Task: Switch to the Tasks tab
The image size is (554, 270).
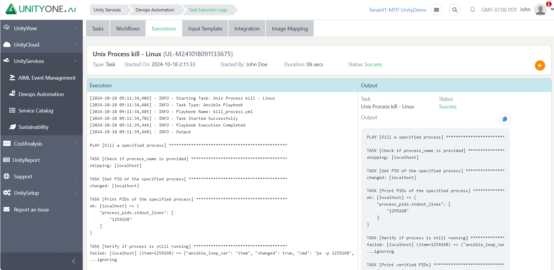Action: (98, 28)
